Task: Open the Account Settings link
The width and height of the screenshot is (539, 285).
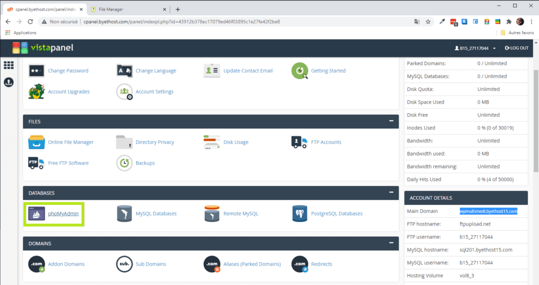Action: point(155,91)
